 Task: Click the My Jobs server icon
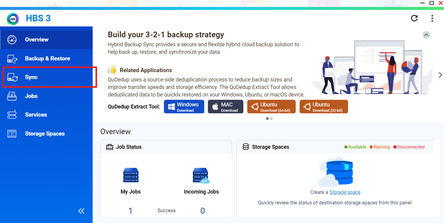point(131,175)
